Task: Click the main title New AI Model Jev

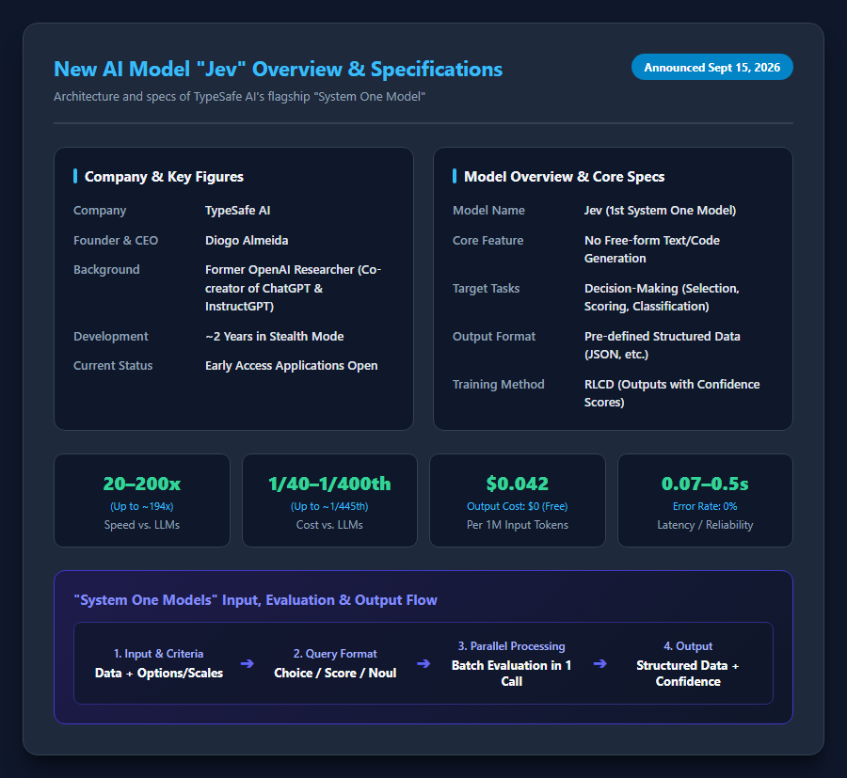Action: (x=279, y=69)
